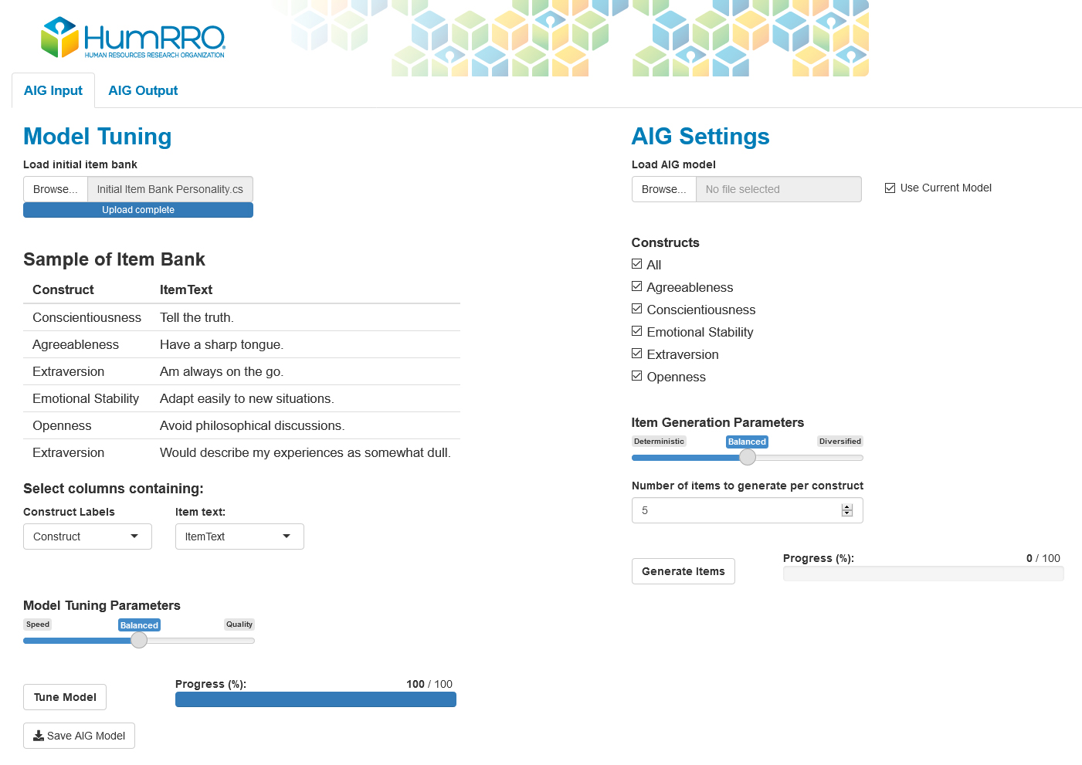Browse for an initial item bank file

[55, 189]
